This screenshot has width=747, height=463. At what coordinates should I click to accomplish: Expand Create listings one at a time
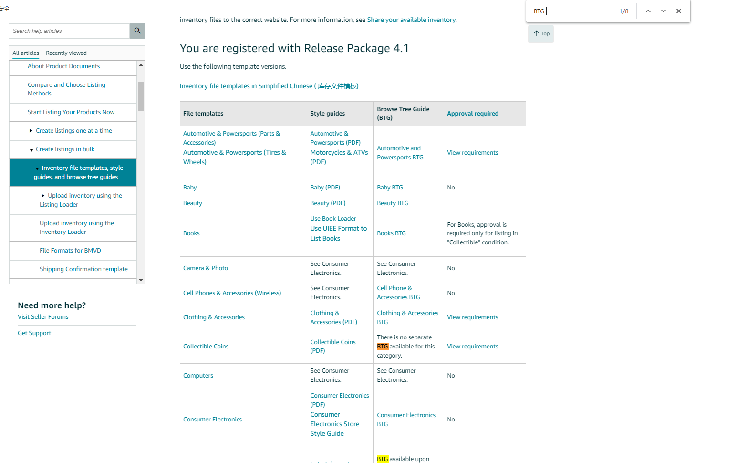point(31,131)
